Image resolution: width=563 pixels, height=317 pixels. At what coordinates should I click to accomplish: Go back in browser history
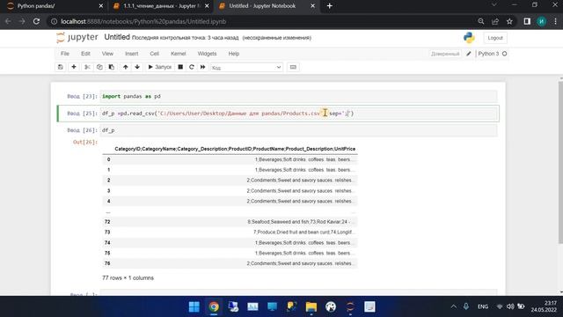point(8,21)
